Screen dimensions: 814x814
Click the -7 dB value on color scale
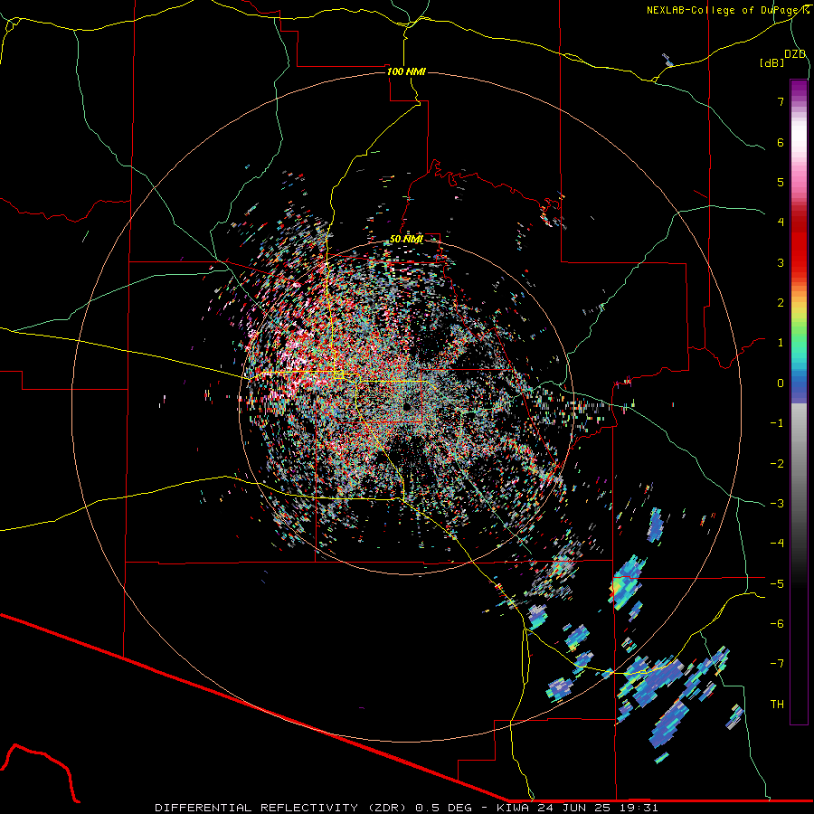coord(777,664)
